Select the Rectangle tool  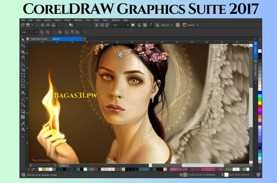point(23,75)
